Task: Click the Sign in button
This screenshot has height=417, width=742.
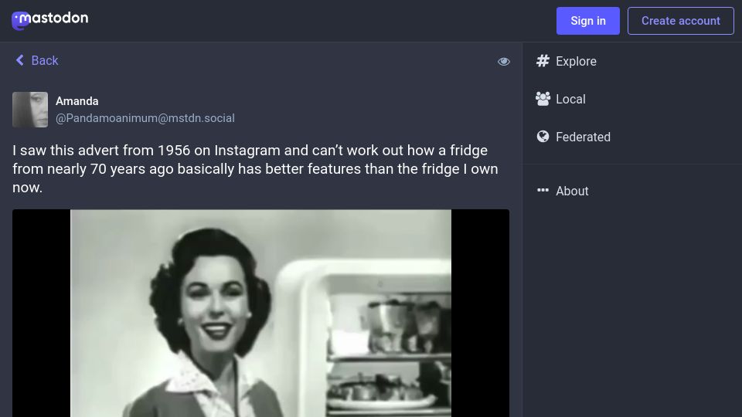Action: pos(587,21)
